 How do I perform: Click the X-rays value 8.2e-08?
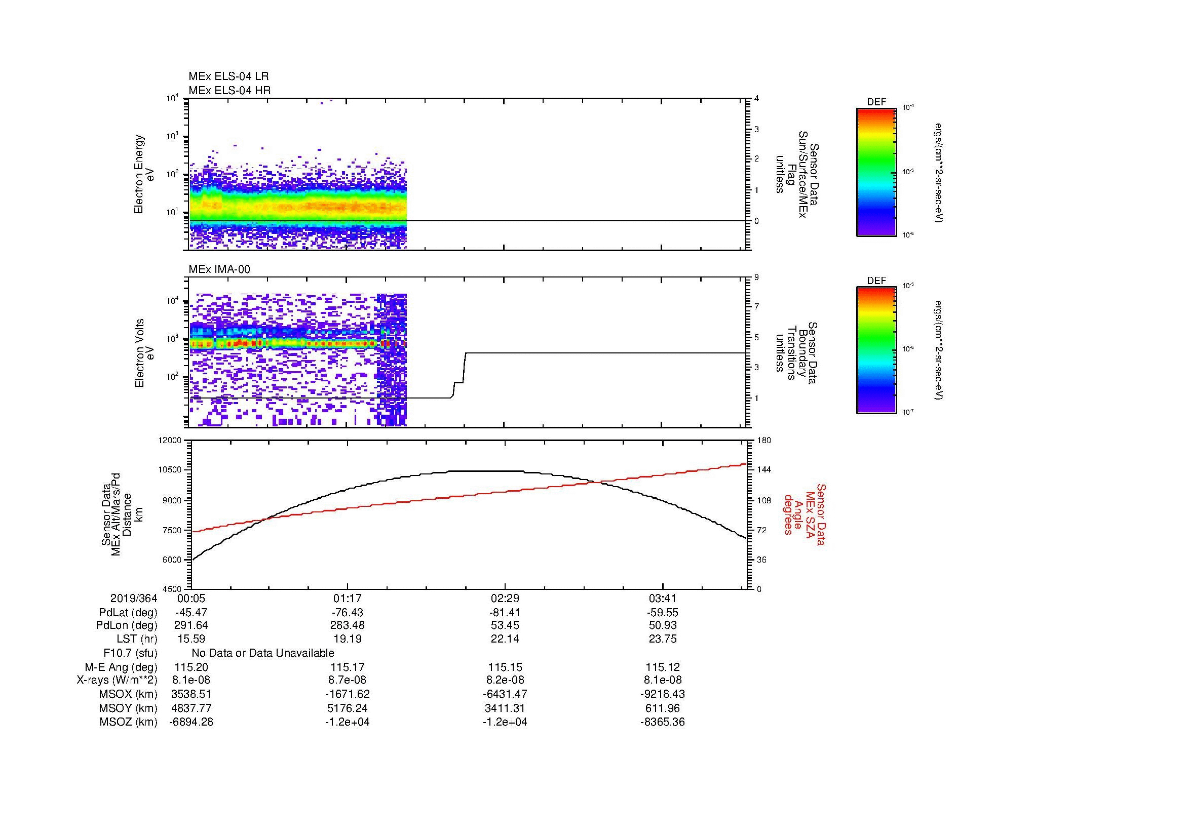(x=505, y=681)
